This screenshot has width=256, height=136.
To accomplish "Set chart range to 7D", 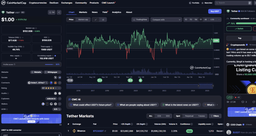I will (191, 19).
